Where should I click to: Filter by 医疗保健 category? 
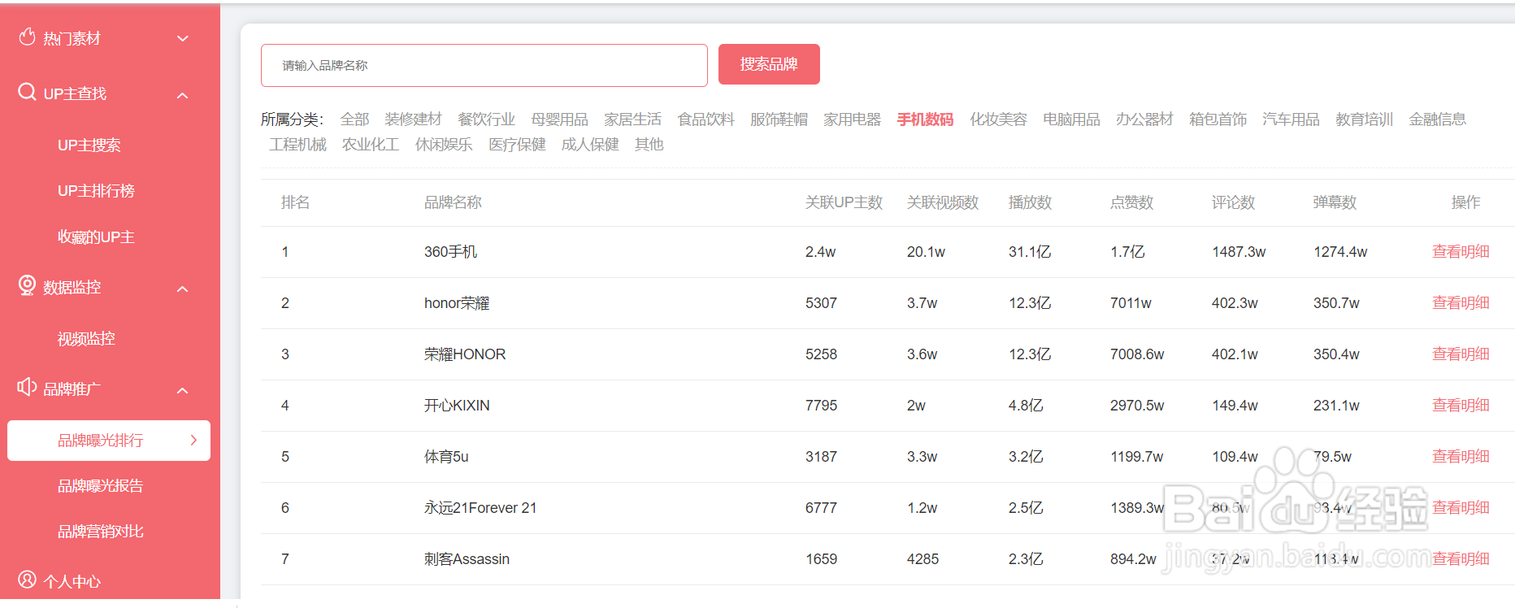517,145
